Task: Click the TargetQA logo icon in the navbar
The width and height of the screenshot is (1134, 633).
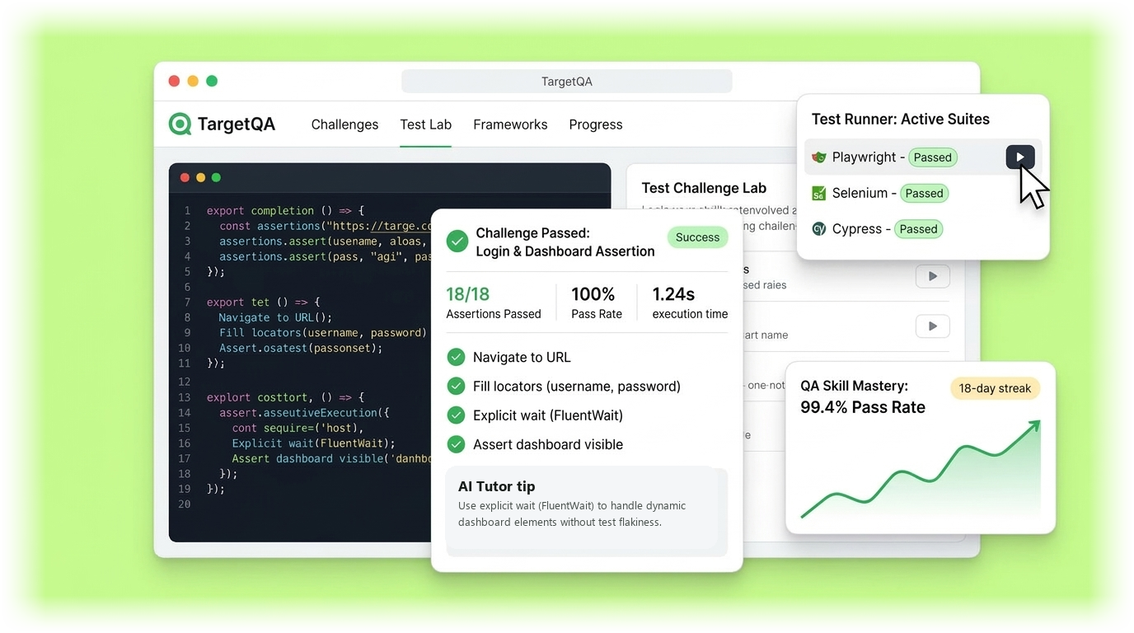Action: coord(180,124)
